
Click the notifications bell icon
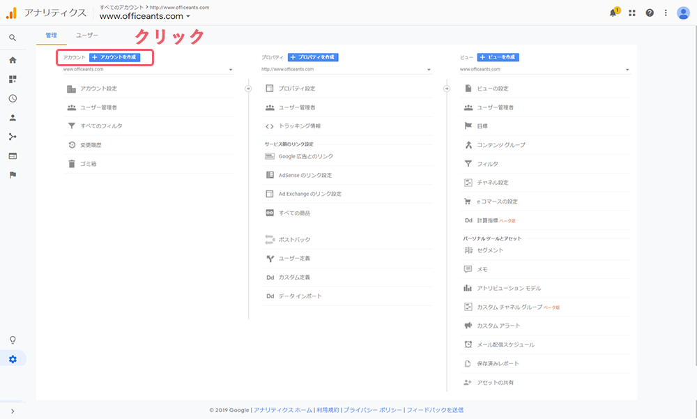(613, 13)
